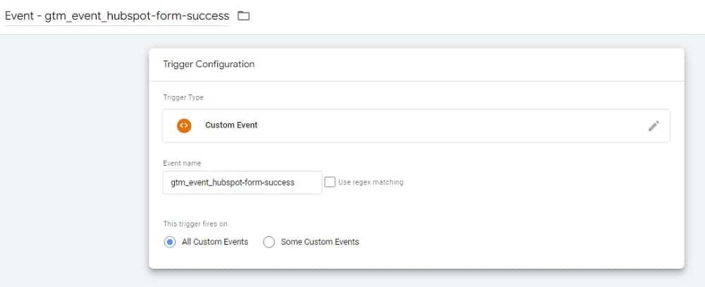Click the 'All Custom Events' label text
The width and height of the screenshot is (705, 287).
click(x=216, y=242)
